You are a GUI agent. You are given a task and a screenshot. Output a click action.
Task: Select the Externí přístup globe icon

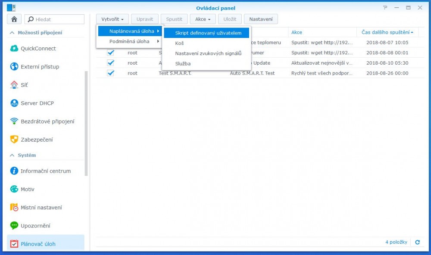[14, 67]
